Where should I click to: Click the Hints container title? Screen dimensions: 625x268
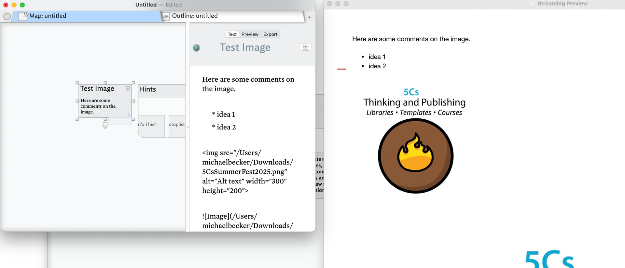pos(147,89)
